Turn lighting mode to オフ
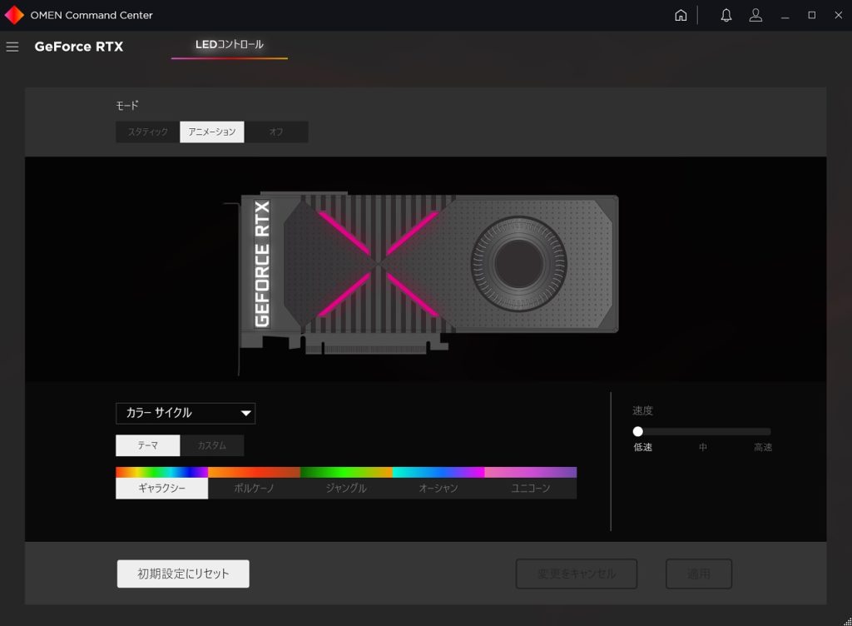Screen dimensions: 852x626 point(276,132)
